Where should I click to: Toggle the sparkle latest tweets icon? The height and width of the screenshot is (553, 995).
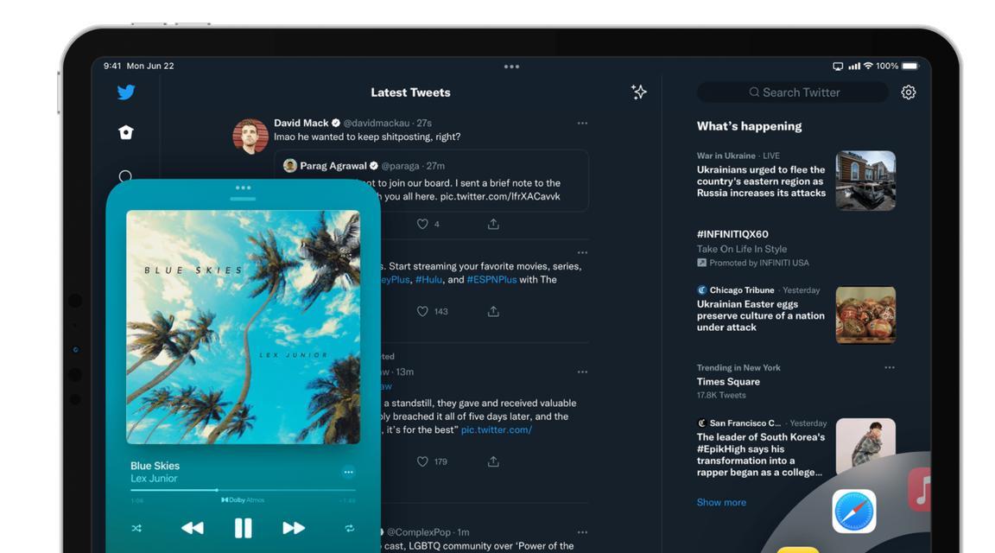click(x=639, y=92)
